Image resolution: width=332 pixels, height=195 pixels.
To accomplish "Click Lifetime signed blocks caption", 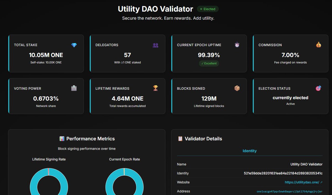I will 209,106.
